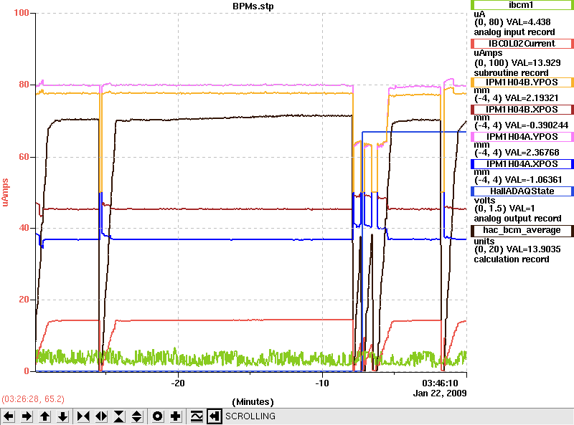
Task: Click the x-axis tick label -20
Action: point(178,383)
